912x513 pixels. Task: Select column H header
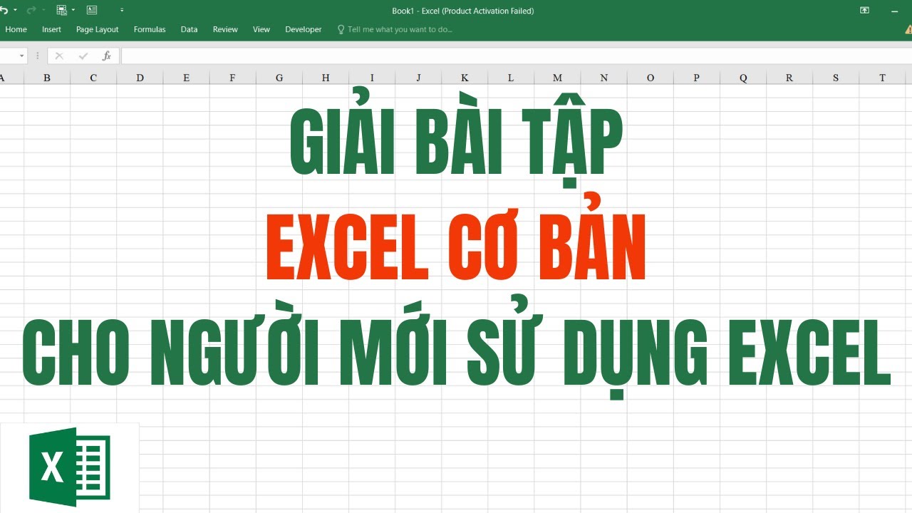(x=326, y=78)
